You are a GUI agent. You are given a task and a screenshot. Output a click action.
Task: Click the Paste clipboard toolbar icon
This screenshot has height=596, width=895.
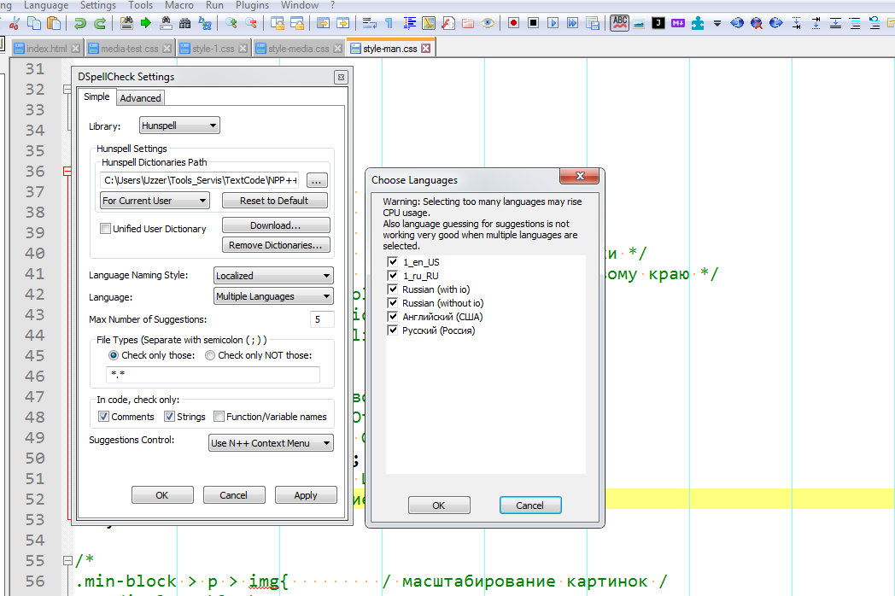[54, 23]
